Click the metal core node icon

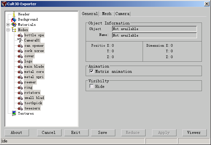[20, 72]
